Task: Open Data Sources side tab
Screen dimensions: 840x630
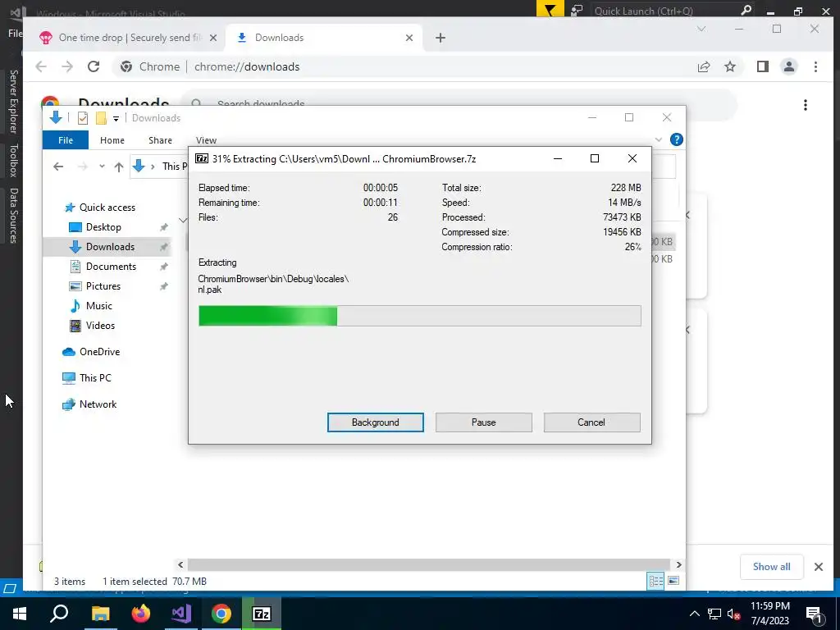Action: pos(13,216)
